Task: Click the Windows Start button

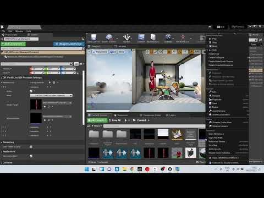Action: (x=86, y=169)
